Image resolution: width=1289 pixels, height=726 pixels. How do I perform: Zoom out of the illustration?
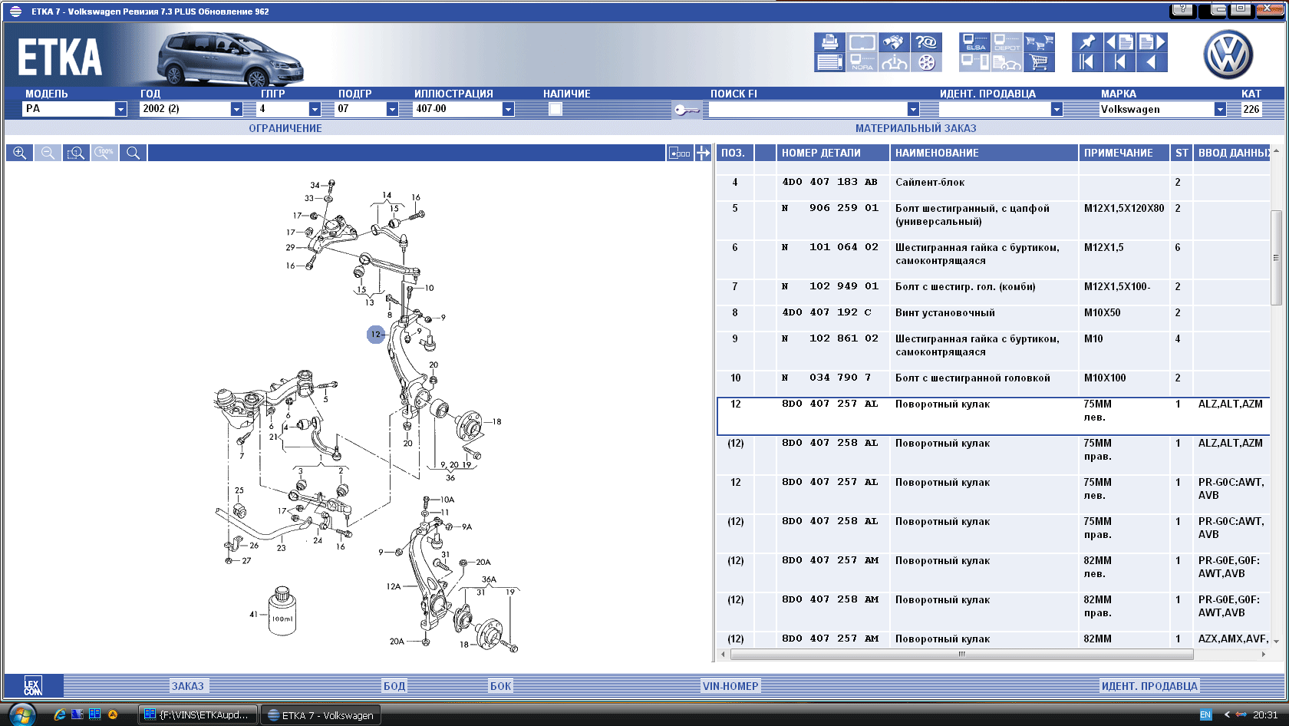pyautogui.click(x=48, y=153)
